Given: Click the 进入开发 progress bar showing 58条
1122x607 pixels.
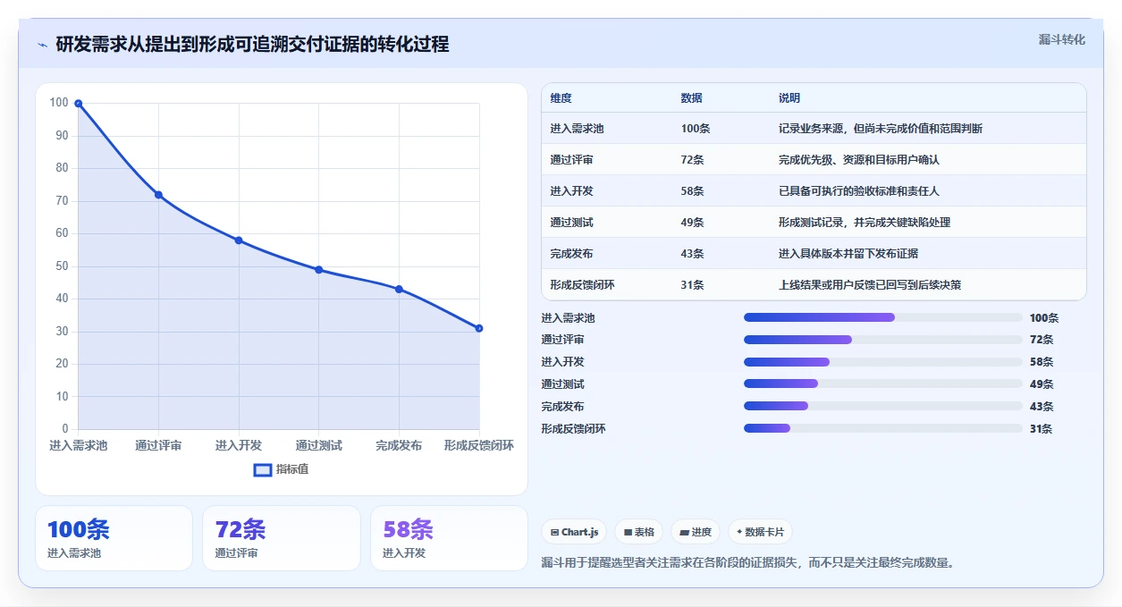Looking at the screenshot, I should click(883, 362).
